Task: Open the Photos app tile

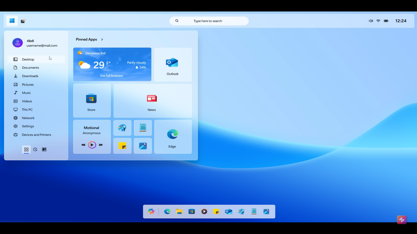Action: click(143, 146)
